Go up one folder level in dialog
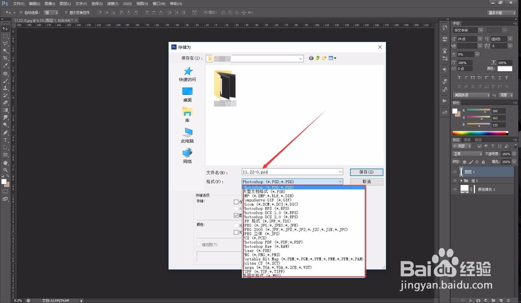 click(318, 58)
